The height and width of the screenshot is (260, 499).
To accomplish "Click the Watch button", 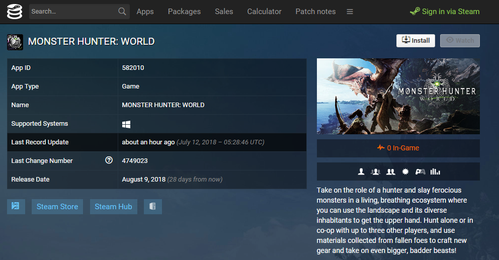I will pyautogui.click(x=460, y=41).
